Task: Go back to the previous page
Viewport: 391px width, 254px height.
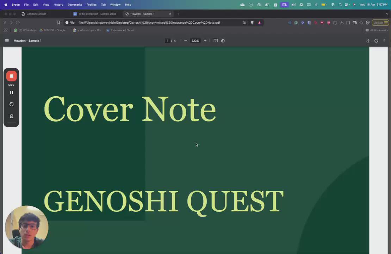Action: click(5, 23)
